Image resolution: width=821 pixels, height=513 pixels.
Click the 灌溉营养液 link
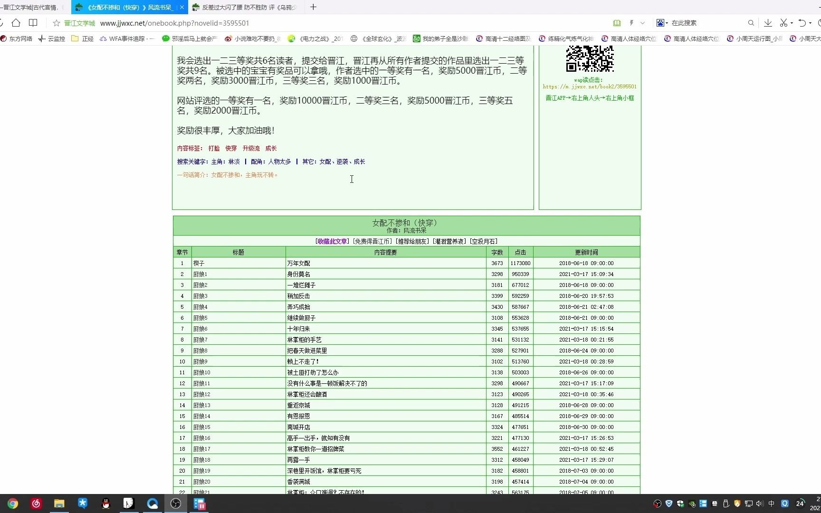click(449, 241)
